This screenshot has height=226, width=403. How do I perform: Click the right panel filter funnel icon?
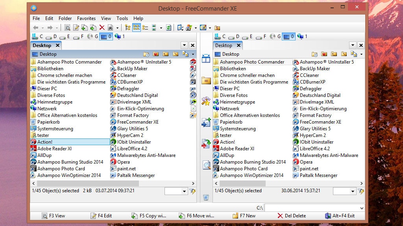pyautogui.click(x=361, y=191)
